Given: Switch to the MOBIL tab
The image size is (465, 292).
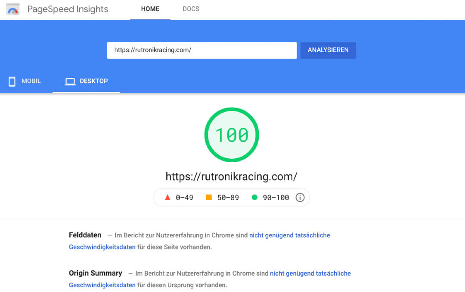Looking at the screenshot, I should [25, 81].
